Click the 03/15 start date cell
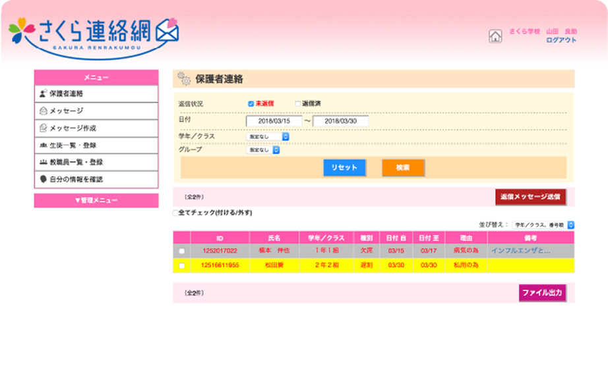The height and width of the screenshot is (390, 608). click(396, 251)
